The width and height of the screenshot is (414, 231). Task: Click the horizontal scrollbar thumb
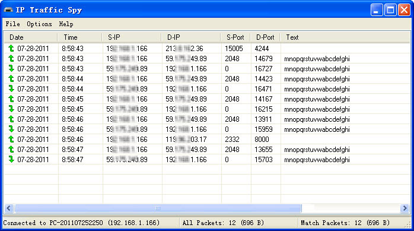coord(158,208)
